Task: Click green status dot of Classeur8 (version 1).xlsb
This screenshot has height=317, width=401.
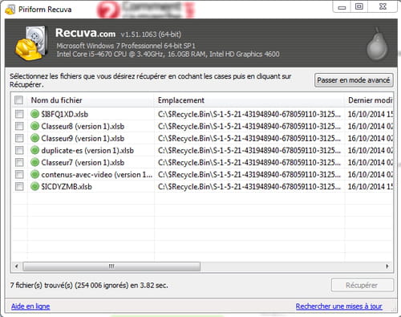Action: tap(34, 126)
